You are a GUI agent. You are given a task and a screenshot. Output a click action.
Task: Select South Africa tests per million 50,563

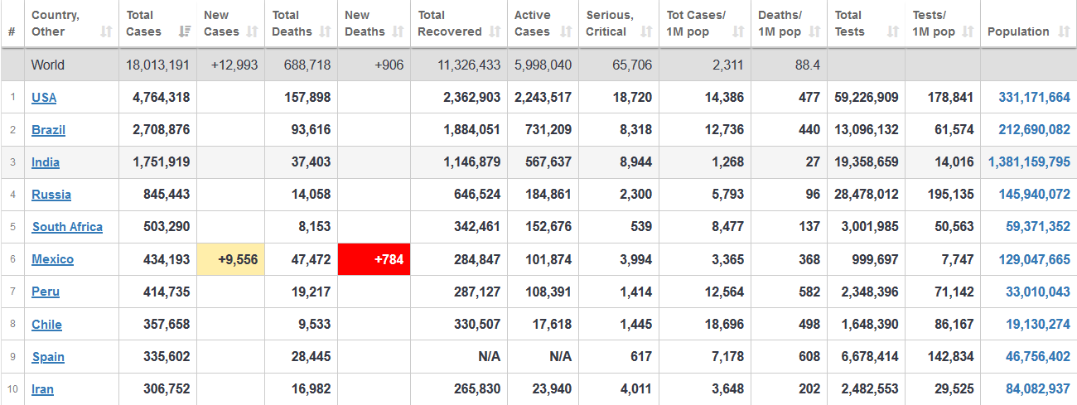tap(954, 227)
